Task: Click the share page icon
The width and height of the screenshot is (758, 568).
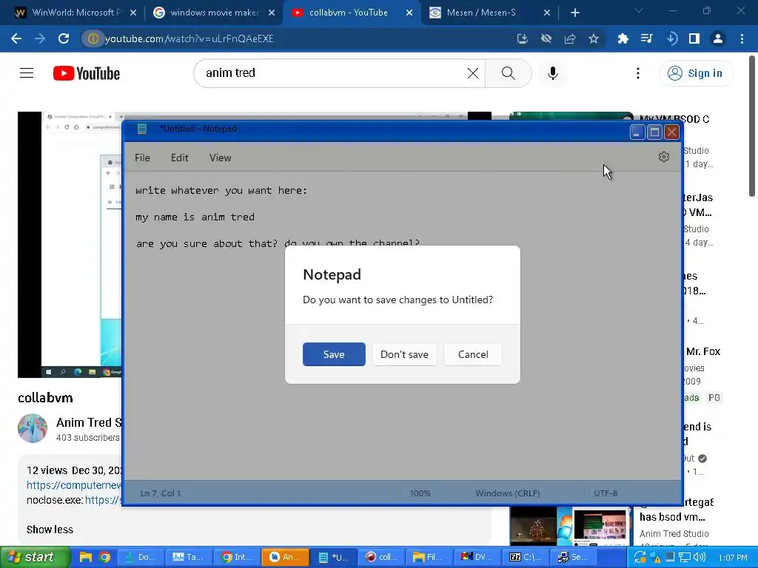Action: tap(570, 38)
